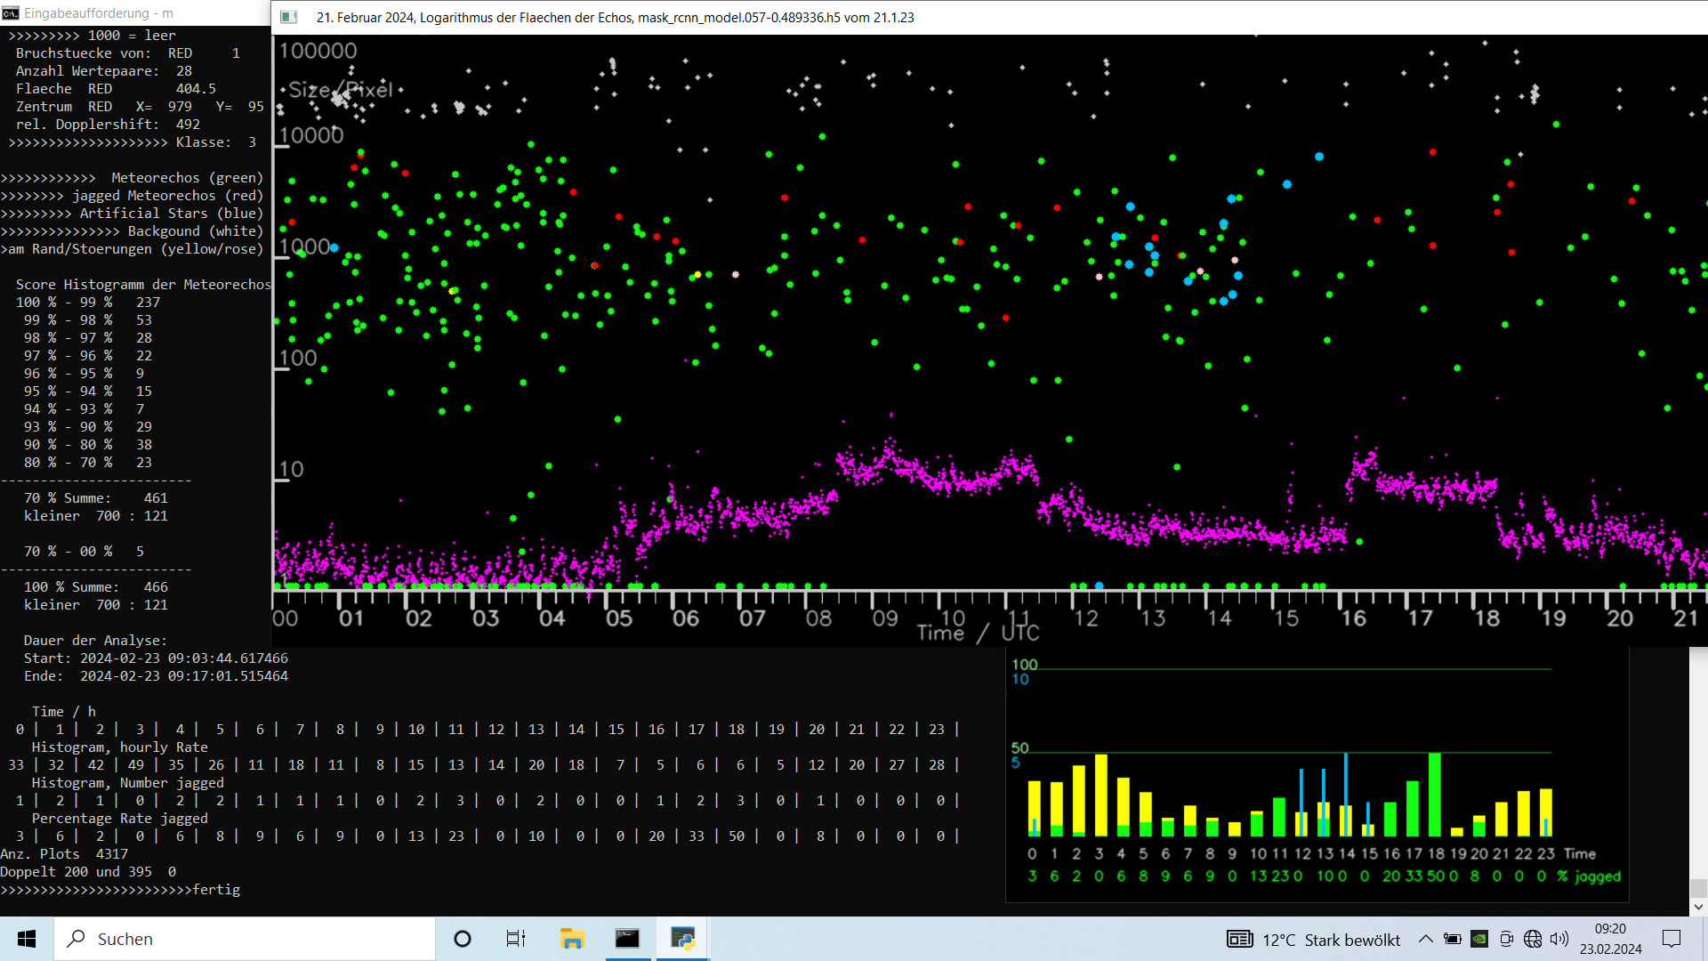
Task: Click the scrollbar down arrow at right edge
Action: [x=1698, y=908]
